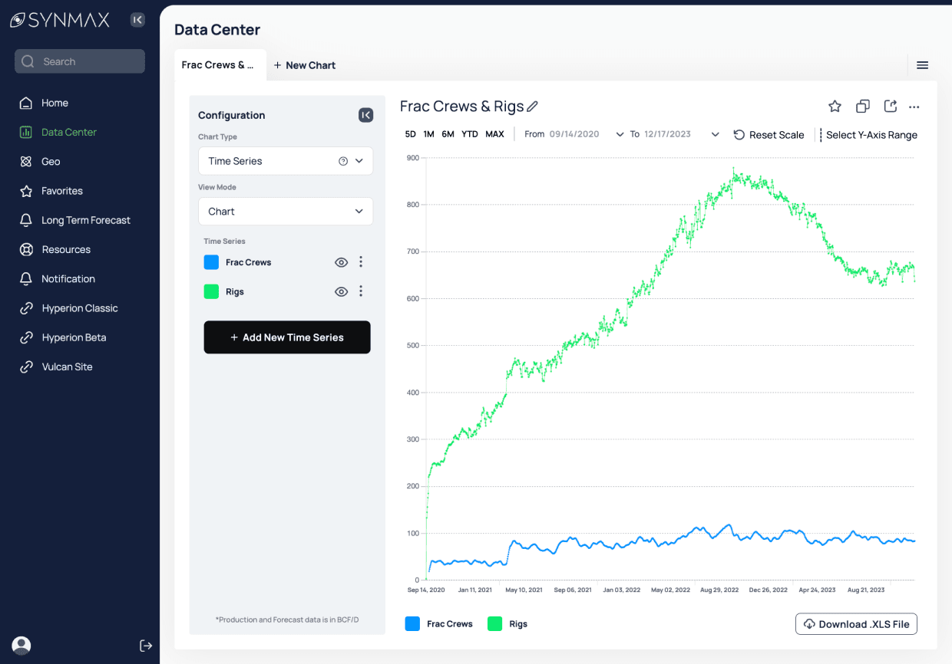Favorite the chart via star icon
The width and height of the screenshot is (952, 664).
click(835, 107)
